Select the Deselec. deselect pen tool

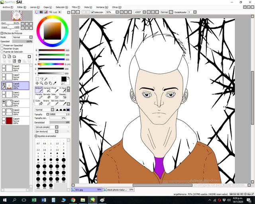(x=63, y=96)
